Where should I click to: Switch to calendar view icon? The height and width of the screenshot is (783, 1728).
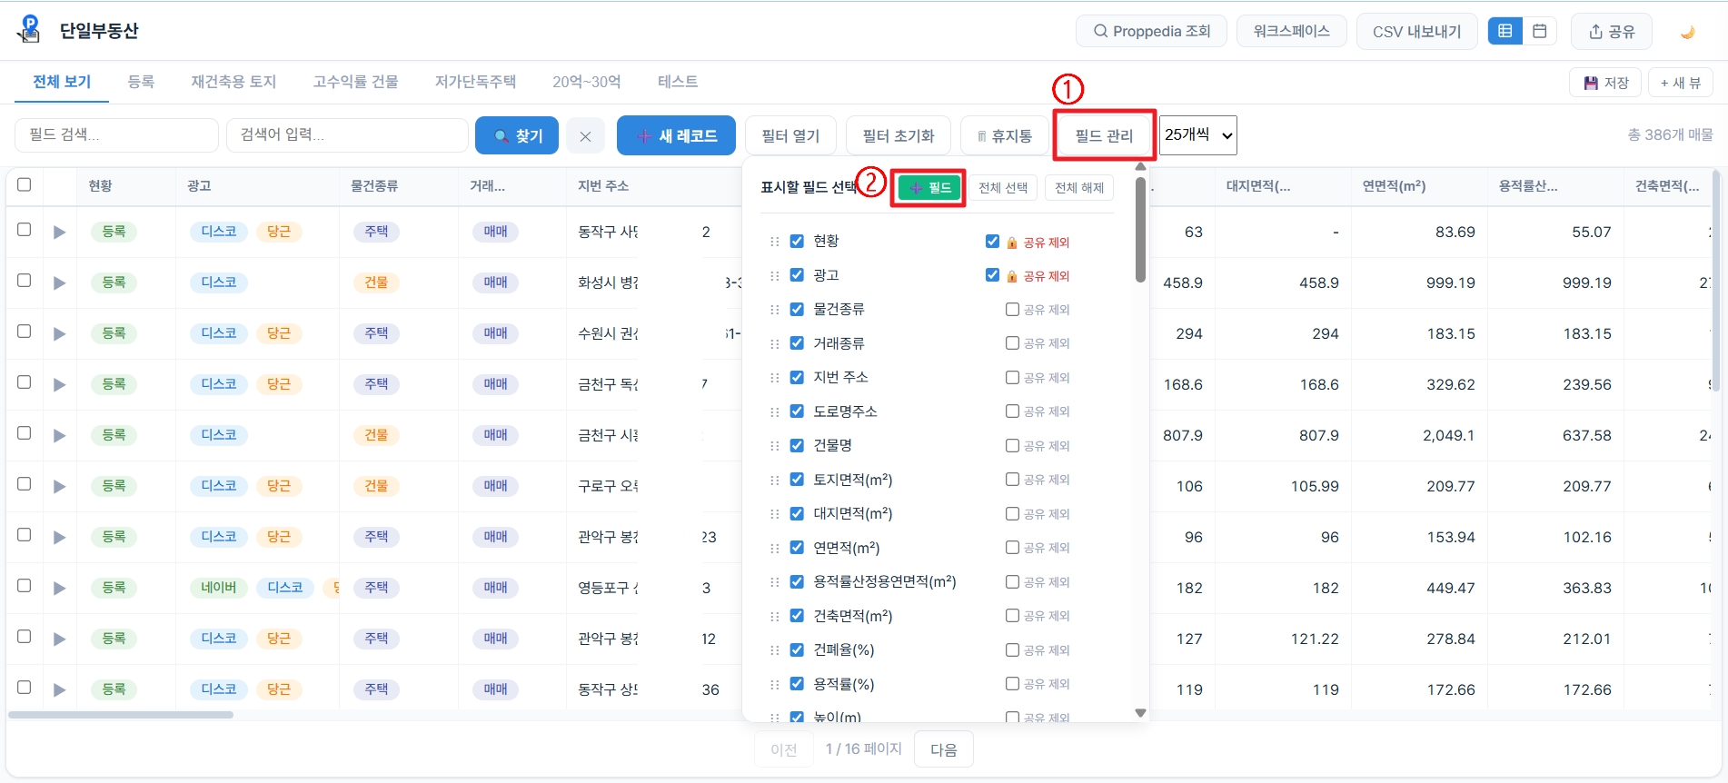click(x=1540, y=31)
